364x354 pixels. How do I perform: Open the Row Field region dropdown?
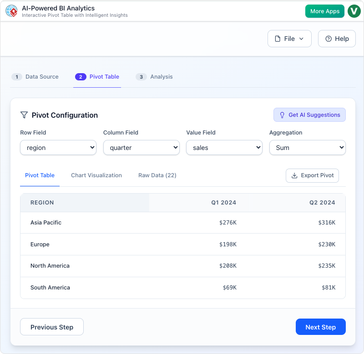pyautogui.click(x=58, y=147)
